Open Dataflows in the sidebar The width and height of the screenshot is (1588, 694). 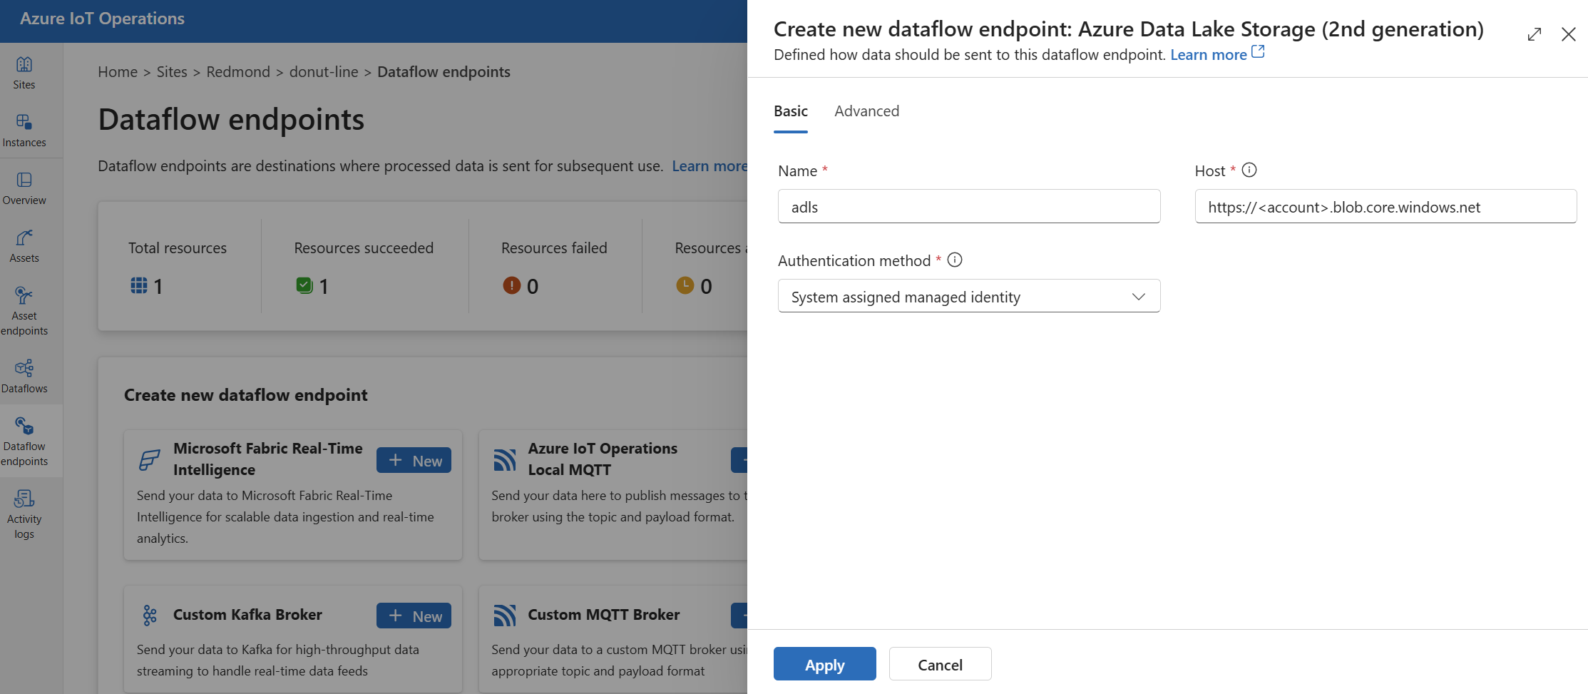24,377
